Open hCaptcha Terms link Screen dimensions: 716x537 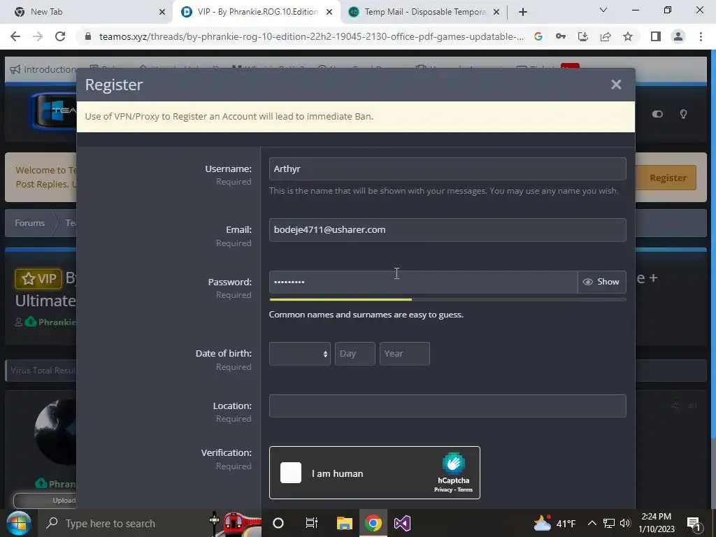coord(465,489)
